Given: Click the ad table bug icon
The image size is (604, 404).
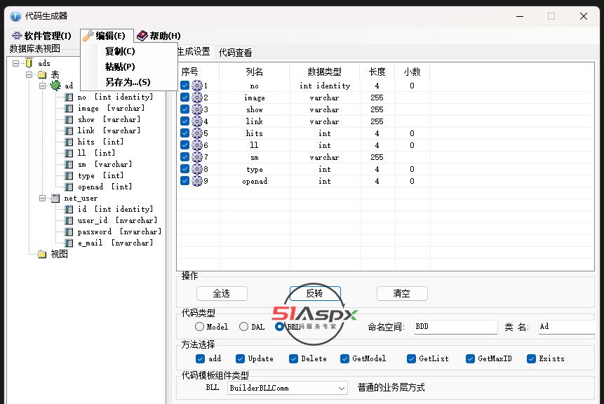Looking at the screenshot, I should click(x=55, y=86).
